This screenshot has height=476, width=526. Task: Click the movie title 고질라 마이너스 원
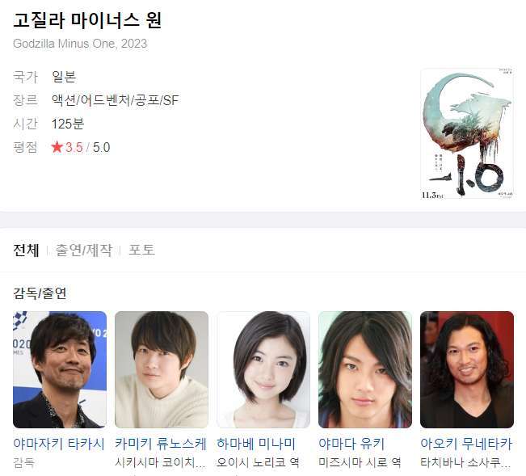87,20
